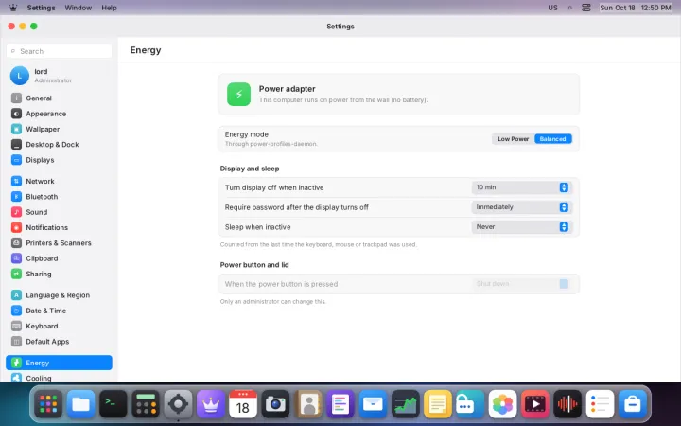This screenshot has width=681, height=426.
Task: Open Cooling settings in sidebar
Action: click(59, 378)
